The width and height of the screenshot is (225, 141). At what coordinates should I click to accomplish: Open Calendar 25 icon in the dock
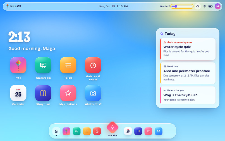(128, 131)
